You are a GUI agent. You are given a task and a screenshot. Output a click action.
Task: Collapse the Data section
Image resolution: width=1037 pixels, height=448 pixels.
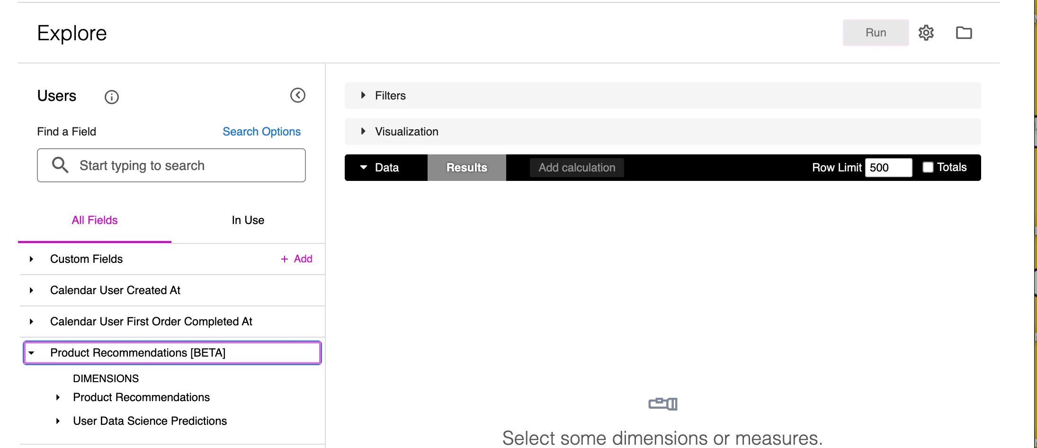click(364, 167)
